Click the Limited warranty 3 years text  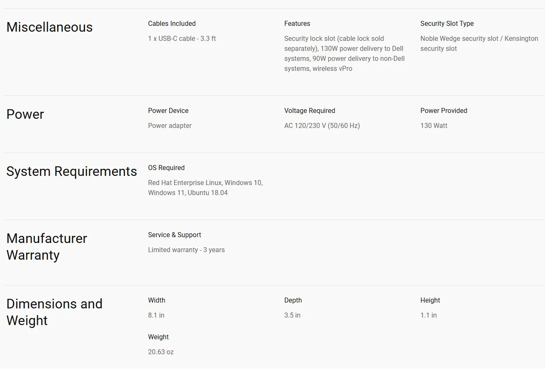pyautogui.click(x=186, y=250)
